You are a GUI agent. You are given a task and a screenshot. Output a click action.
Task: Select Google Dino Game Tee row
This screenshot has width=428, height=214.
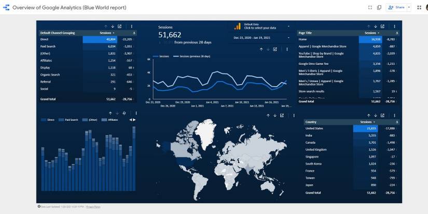click(348, 64)
